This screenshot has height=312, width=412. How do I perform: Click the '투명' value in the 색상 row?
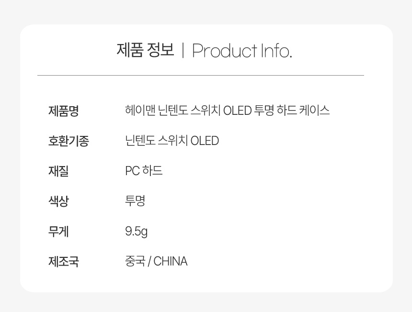[135, 201]
